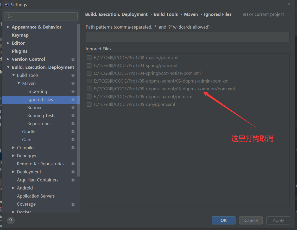Open the Keymap settings page

pyautogui.click(x=20, y=35)
